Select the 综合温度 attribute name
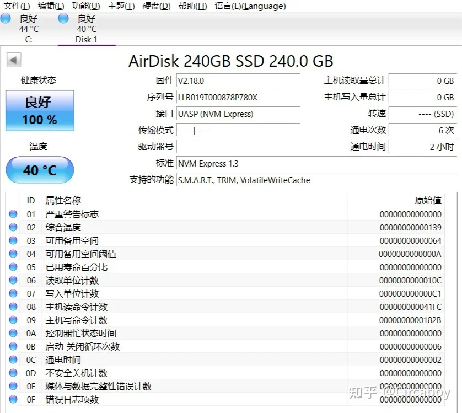462x413 pixels. click(x=63, y=227)
